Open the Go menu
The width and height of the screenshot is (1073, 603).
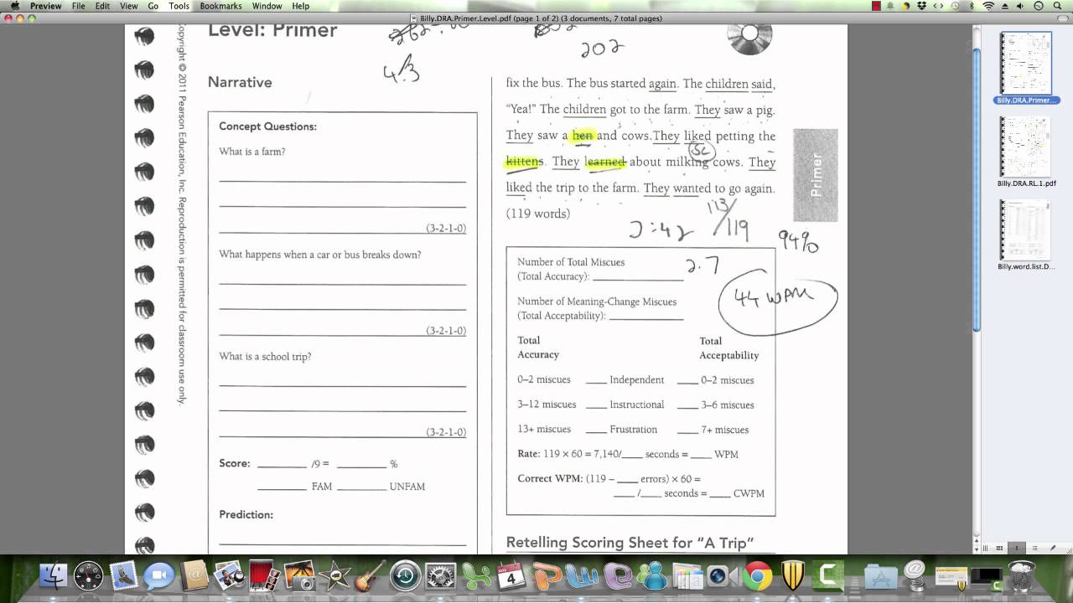click(x=153, y=6)
